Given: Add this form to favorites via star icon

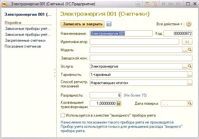Looking at the screenshot, I should 138,4.
